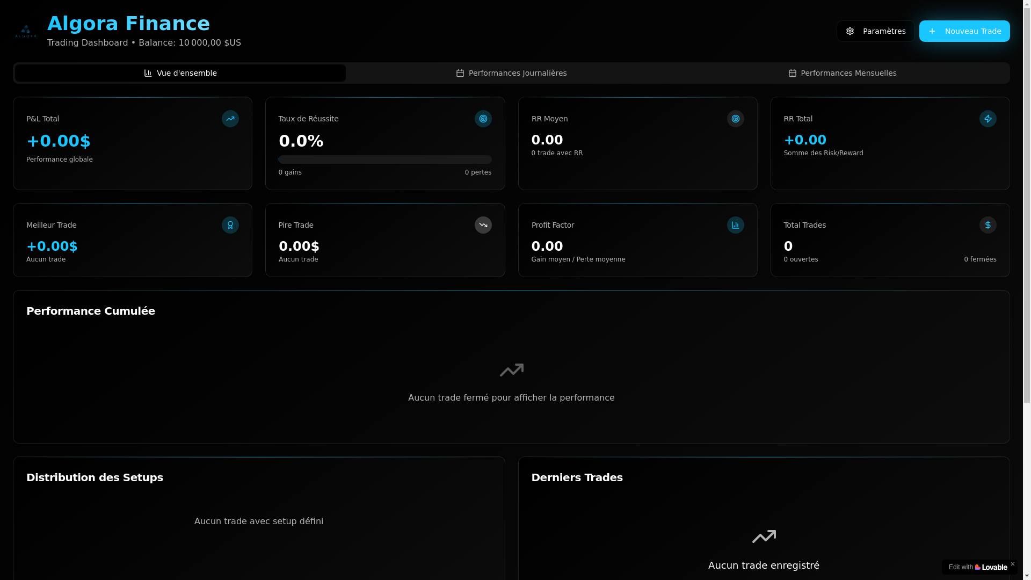Viewport: 1031px width, 580px height.
Task: Click 'Aucun trade fermé pour afficher la performance'
Action: point(511,398)
